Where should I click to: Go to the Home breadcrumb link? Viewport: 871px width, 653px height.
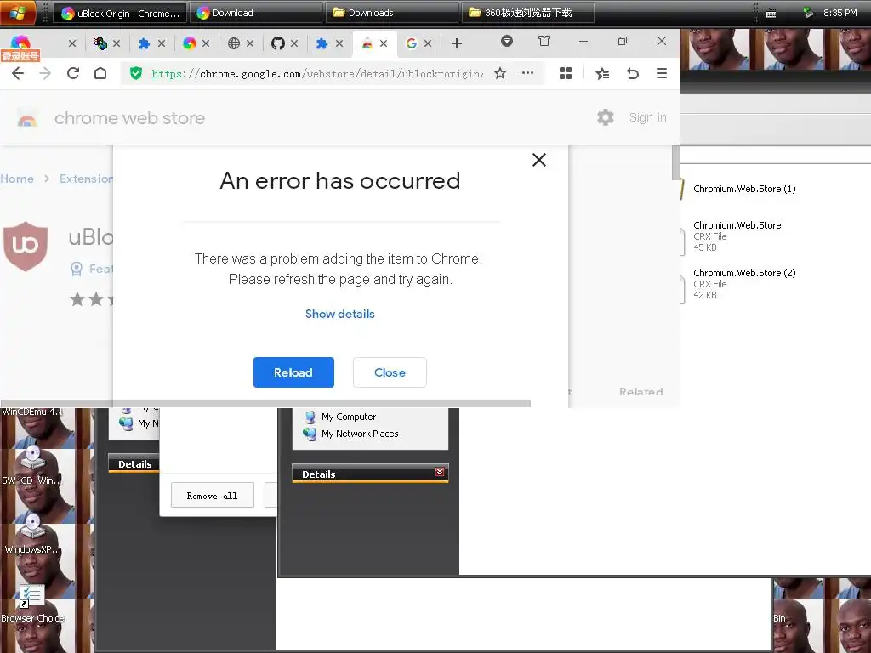17,179
